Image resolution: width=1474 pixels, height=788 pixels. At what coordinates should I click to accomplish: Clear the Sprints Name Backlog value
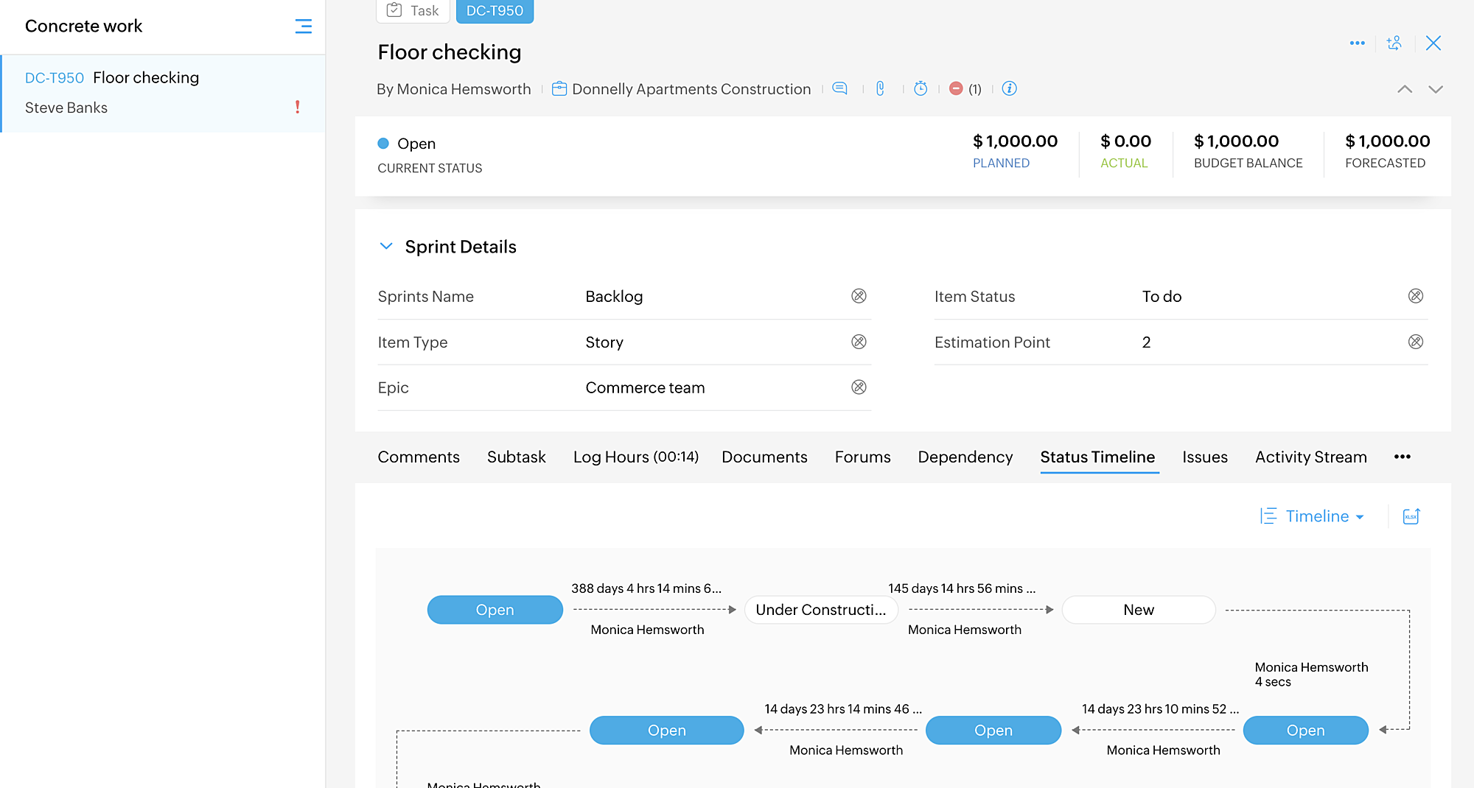click(x=859, y=296)
